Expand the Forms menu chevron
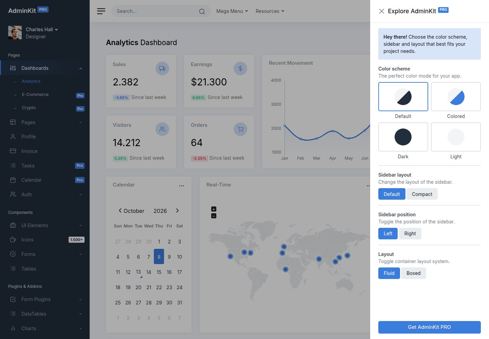 pos(80,254)
